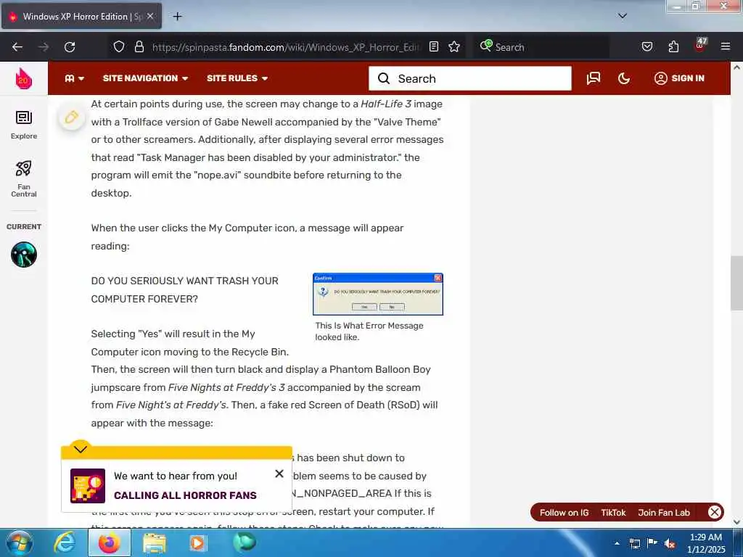This screenshot has width=743, height=557.
Task: Click the pencil edit icon
Action: point(72,117)
